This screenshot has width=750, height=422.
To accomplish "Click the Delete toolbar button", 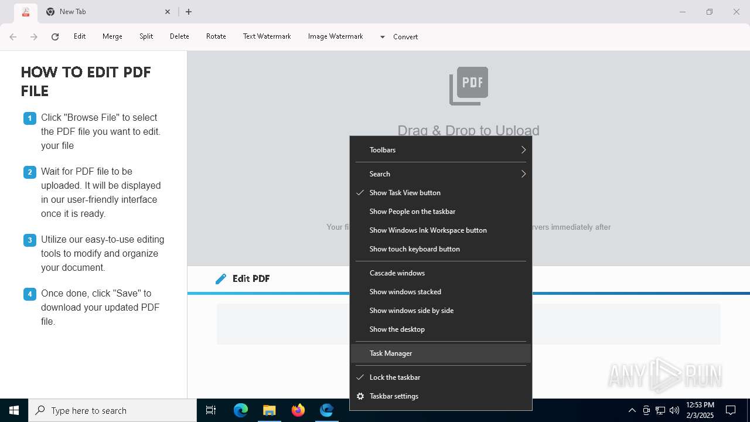I will tap(179, 36).
